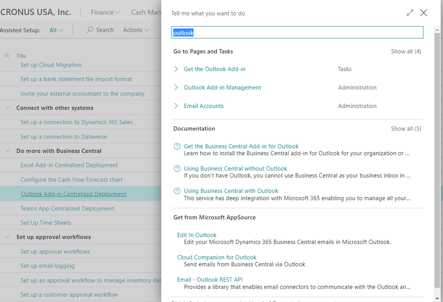Click the Tasks category label
The width and height of the screenshot is (443, 302).
pyautogui.click(x=345, y=69)
